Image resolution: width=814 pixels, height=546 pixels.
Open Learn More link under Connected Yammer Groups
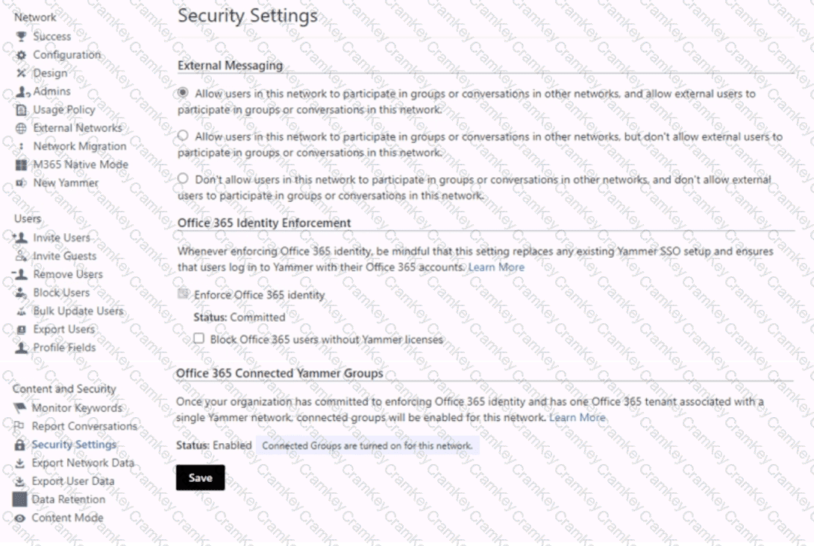(x=577, y=417)
